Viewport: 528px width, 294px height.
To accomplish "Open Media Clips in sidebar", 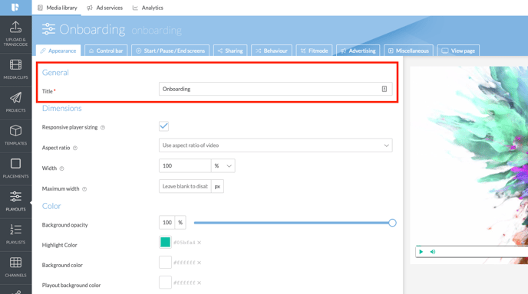I will tap(16, 69).
